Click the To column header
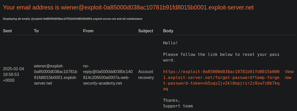 [x=36, y=31]
